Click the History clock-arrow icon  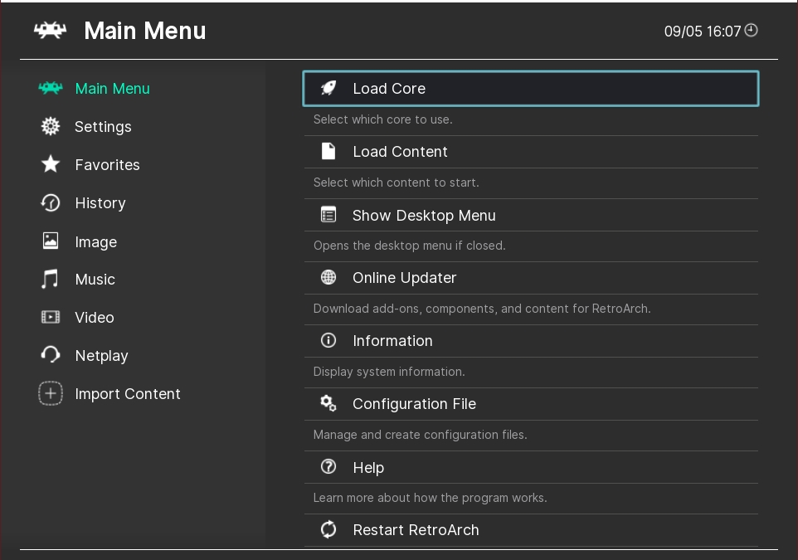[x=51, y=202]
